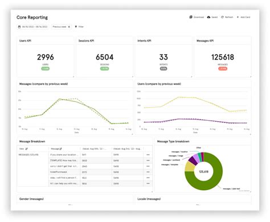
Task: Sort table by the View column
Action: 26,149
